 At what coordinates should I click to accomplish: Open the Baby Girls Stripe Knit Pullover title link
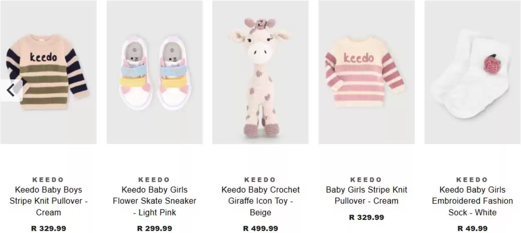tap(366, 195)
